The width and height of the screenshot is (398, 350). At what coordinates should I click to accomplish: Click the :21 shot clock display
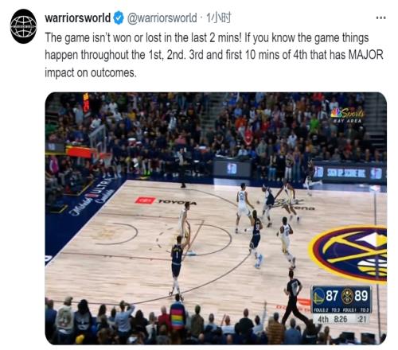pos(362,319)
